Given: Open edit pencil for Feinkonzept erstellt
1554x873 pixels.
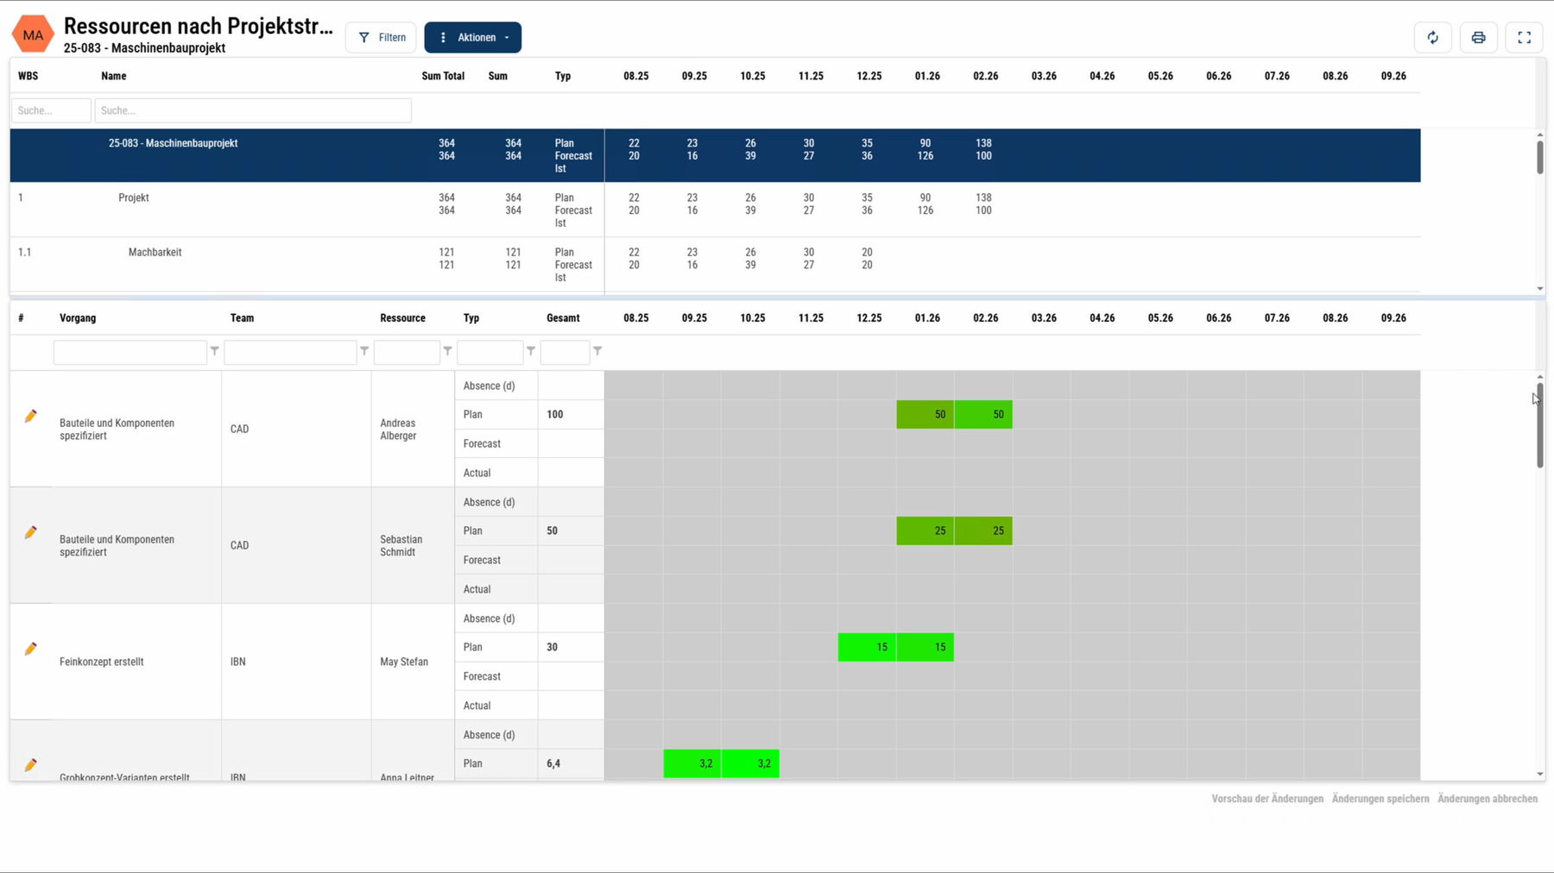Looking at the screenshot, I should coord(31,649).
